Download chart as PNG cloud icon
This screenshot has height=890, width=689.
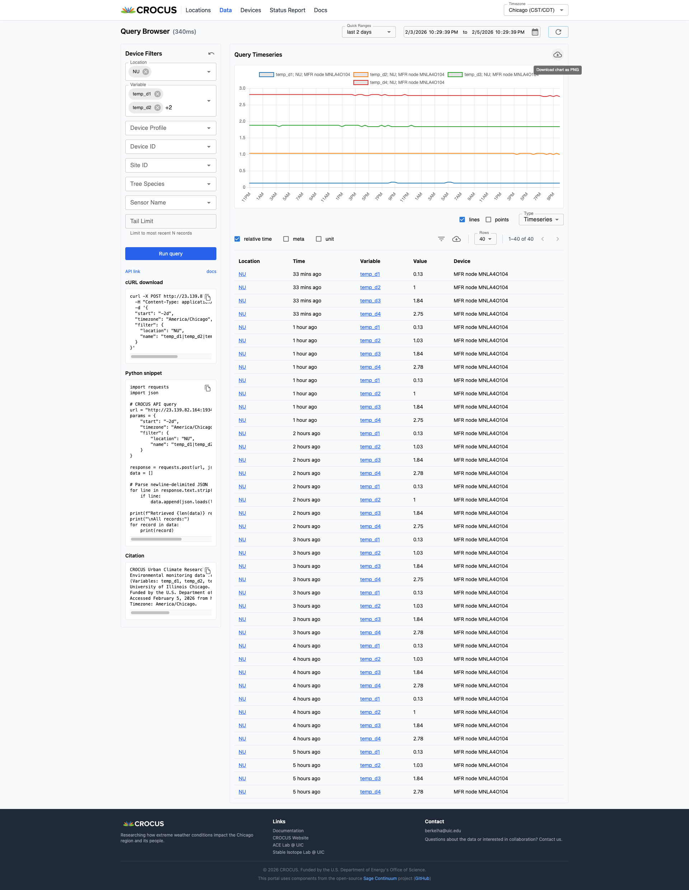pyautogui.click(x=557, y=55)
